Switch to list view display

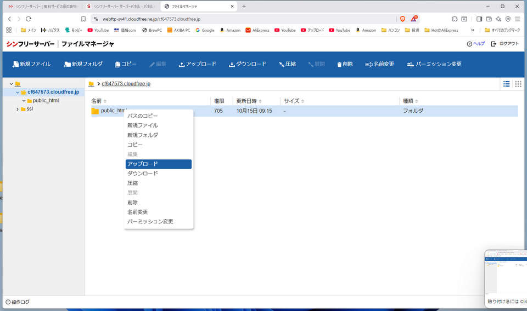(506, 84)
